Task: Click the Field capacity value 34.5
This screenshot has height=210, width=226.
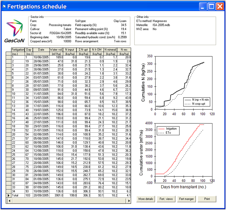Action: 124,25
